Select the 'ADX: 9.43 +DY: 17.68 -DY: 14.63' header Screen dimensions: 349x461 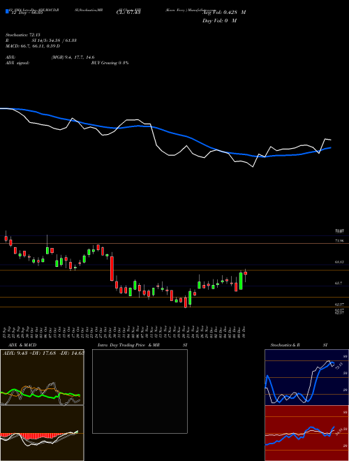(x=43, y=353)
